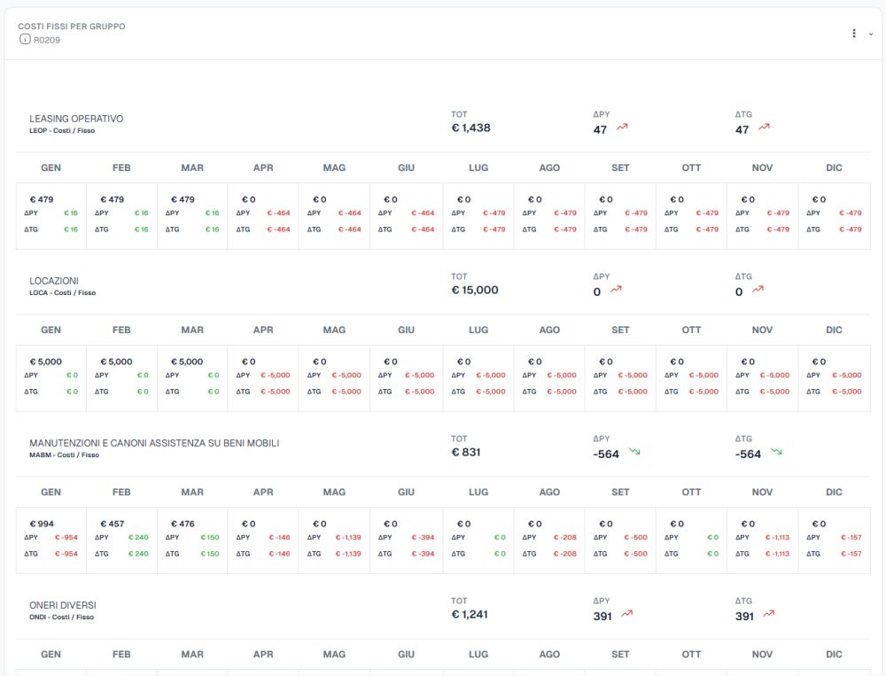886x676 pixels.
Task: Collapse the Costi Fissi per Gruppo panel chevron
Action: pos(871,34)
